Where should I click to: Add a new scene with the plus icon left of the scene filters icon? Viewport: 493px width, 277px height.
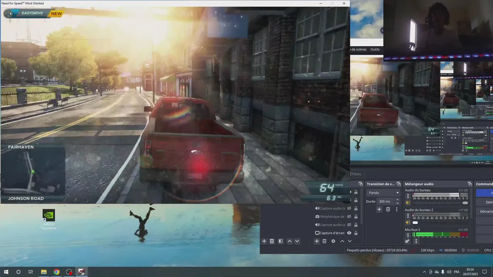(x=264, y=241)
